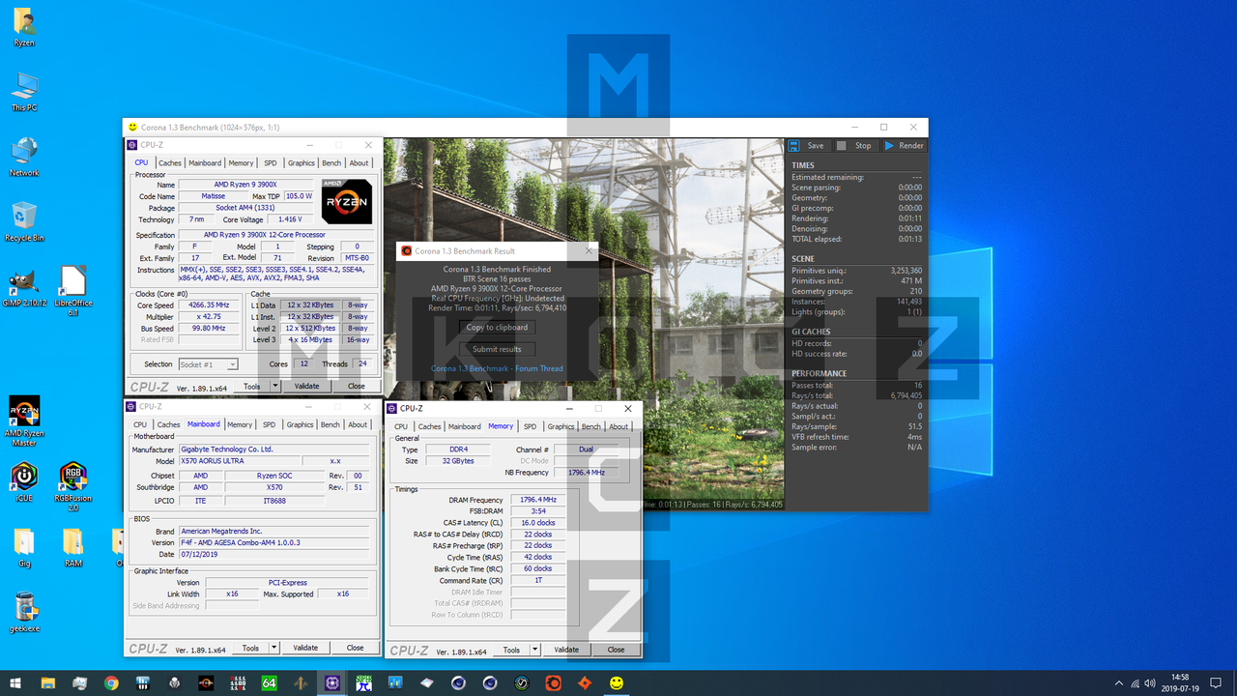The height and width of the screenshot is (696, 1237).
Task: Launch the RGBFusion 2.0 shortcut
Action: [x=72, y=485]
